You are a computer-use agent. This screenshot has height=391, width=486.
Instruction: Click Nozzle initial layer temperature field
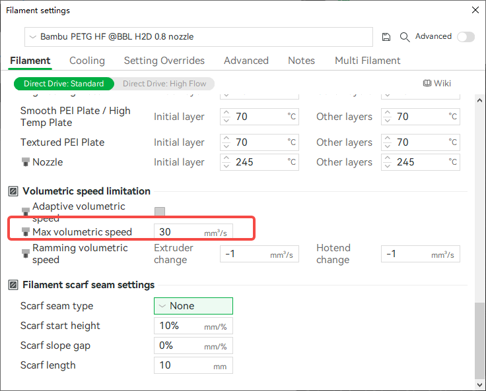[260, 162]
